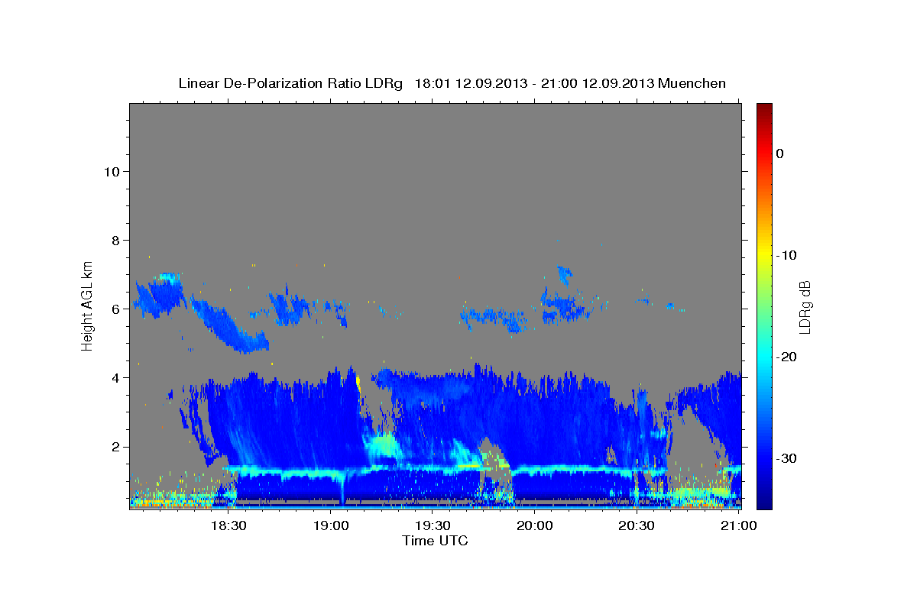Screen dimensions: 917x611
Task: Click the '19:30' time axis label
Action: [433, 525]
